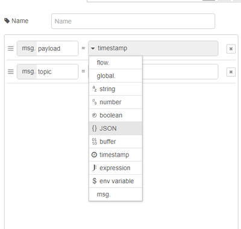
Task: Click the msg. prefix of topic
Action: (x=28, y=71)
